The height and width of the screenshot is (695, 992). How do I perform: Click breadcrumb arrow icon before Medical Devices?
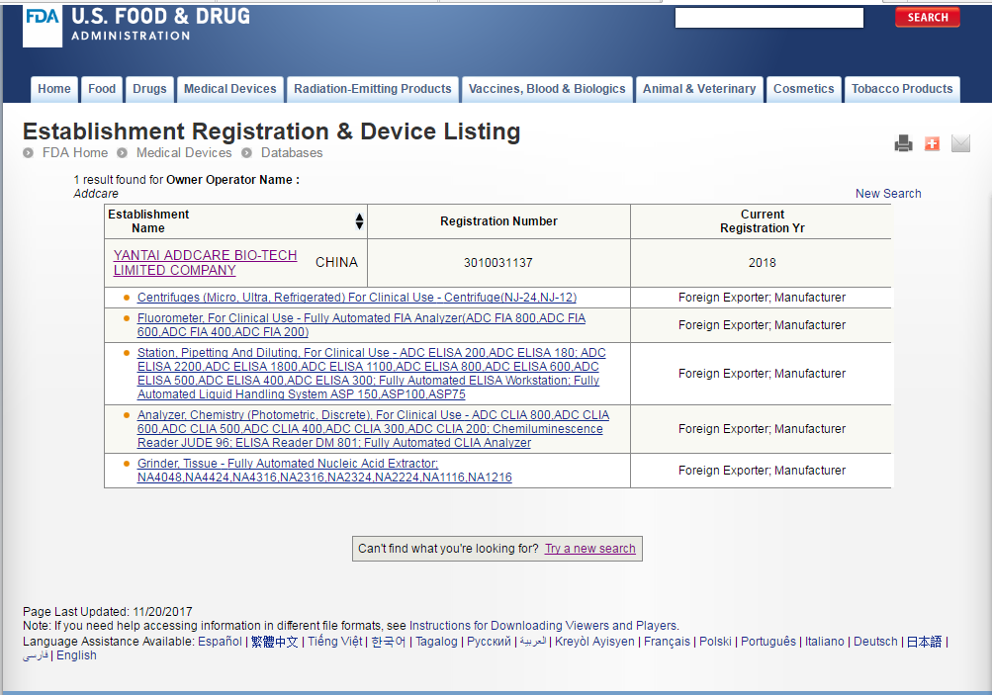click(x=122, y=153)
